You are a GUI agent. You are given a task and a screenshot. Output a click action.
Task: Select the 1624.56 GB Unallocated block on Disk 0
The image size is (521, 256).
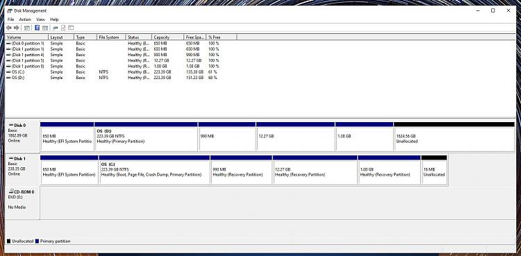pos(454,137)
